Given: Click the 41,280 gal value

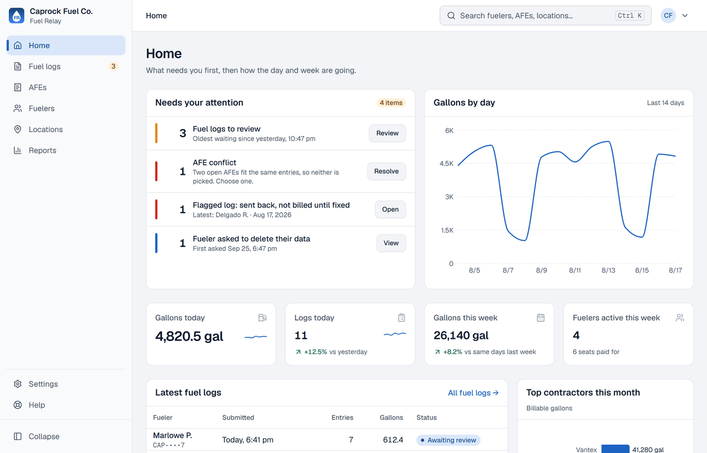Looking at the screenshot, I should (648, 449).
